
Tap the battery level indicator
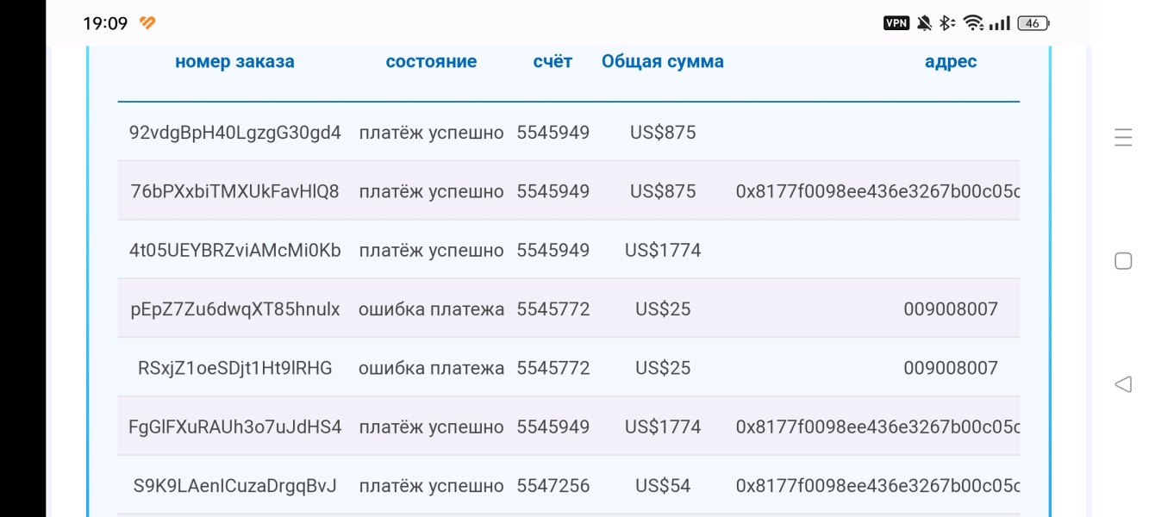pos(1033,23)
